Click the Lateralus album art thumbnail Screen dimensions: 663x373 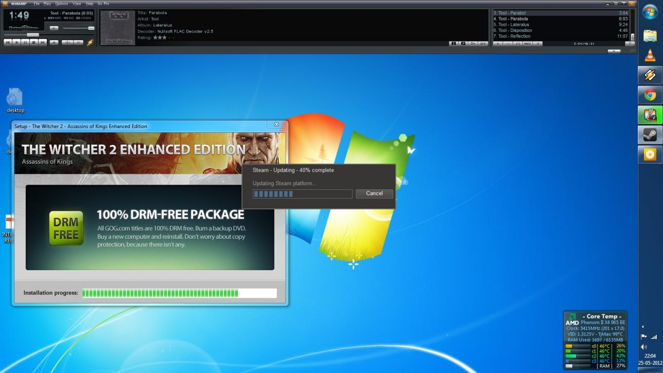tap(117, 28)
